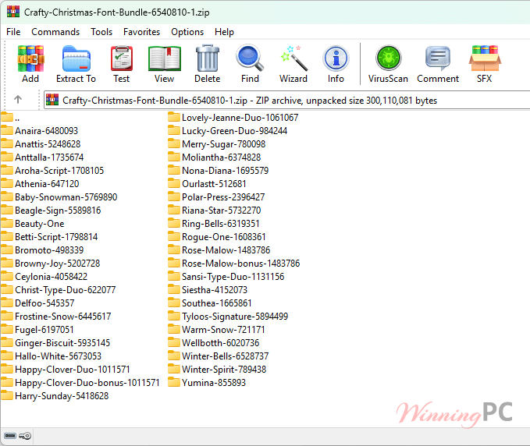Run the Test archive tool

121,64
